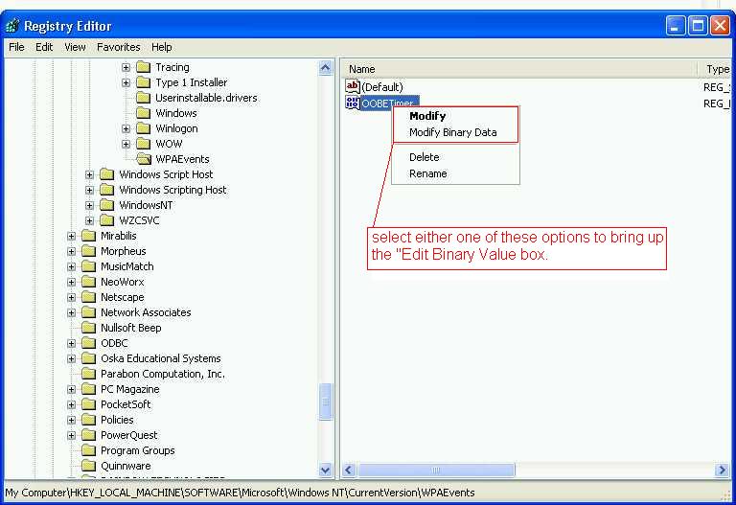The width and height of the screenshot is (736, 505).
Task: Click the Morpheus folder icon
Action: point(89,251)
